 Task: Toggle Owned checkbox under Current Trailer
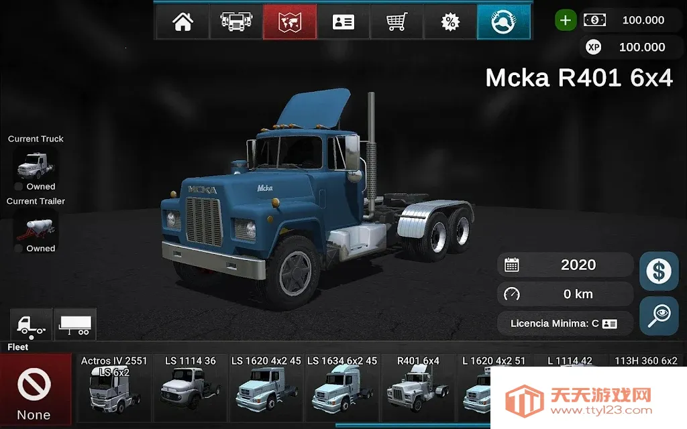coord(19,249)
